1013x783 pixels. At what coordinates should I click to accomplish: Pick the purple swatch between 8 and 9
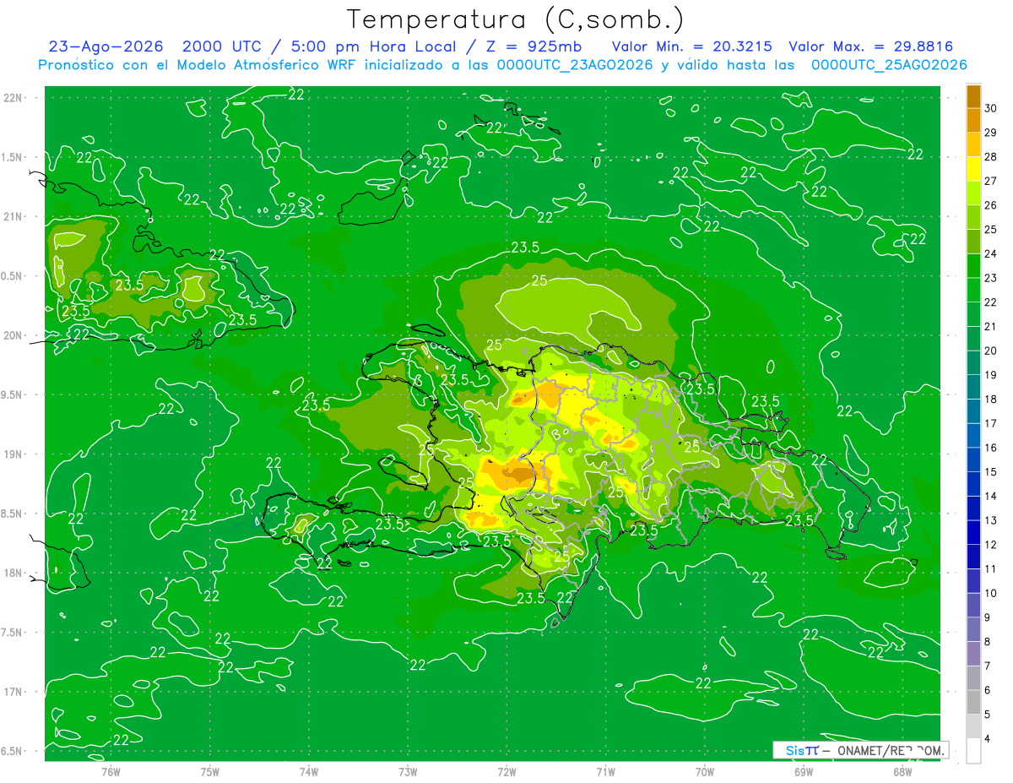click(973, 630)
